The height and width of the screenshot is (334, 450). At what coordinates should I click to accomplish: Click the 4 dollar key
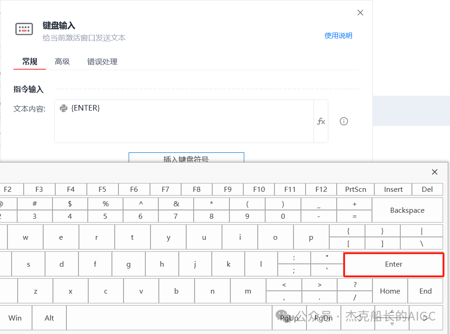(70, 210)
